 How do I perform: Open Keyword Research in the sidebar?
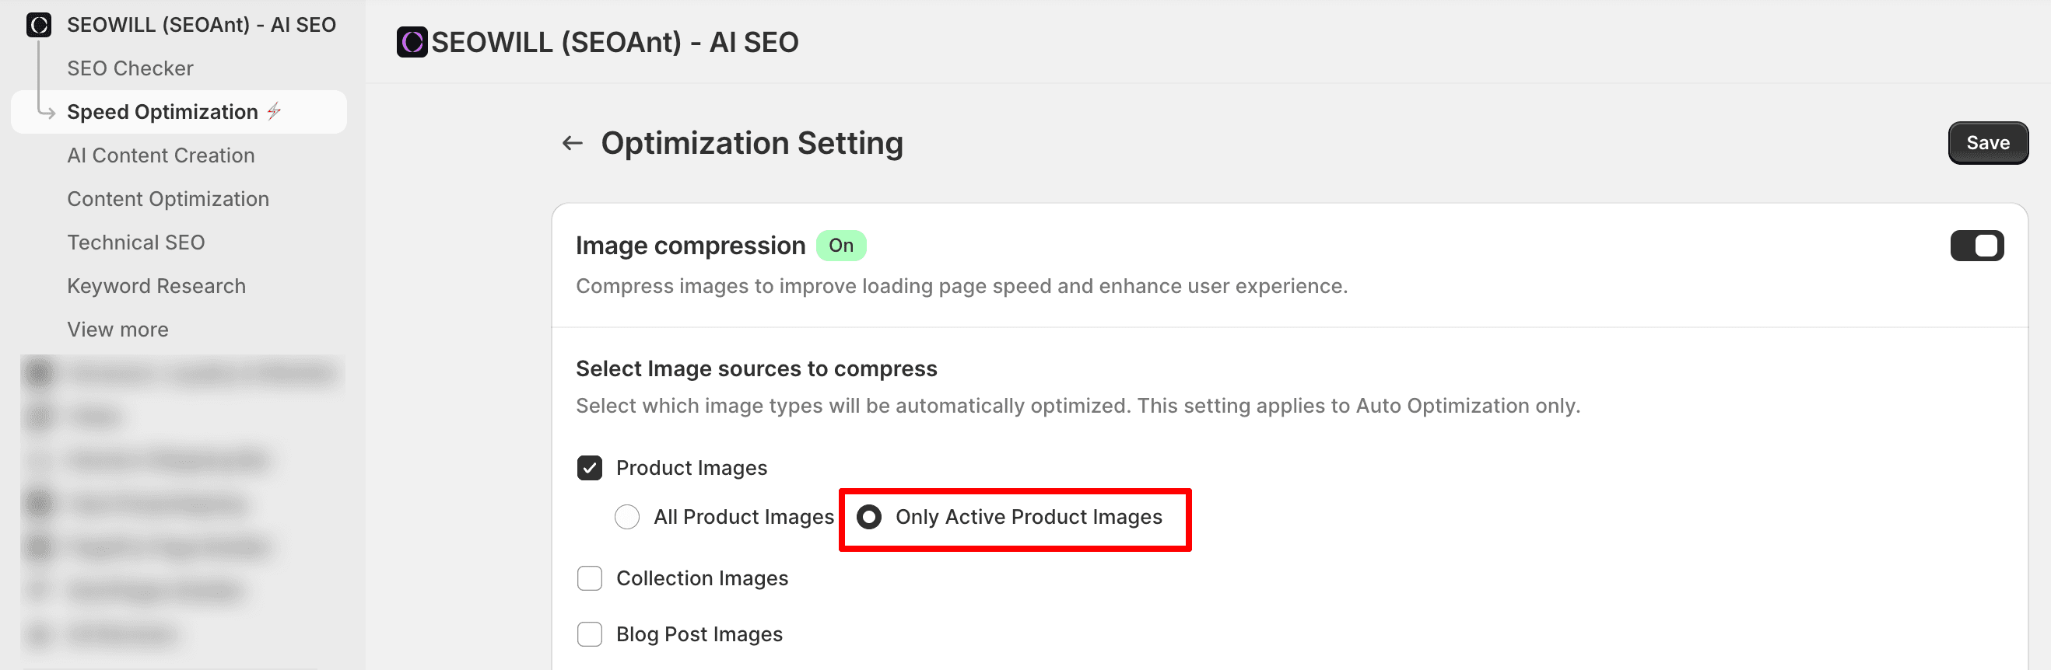pyautogui.click(x=156, y=286)
